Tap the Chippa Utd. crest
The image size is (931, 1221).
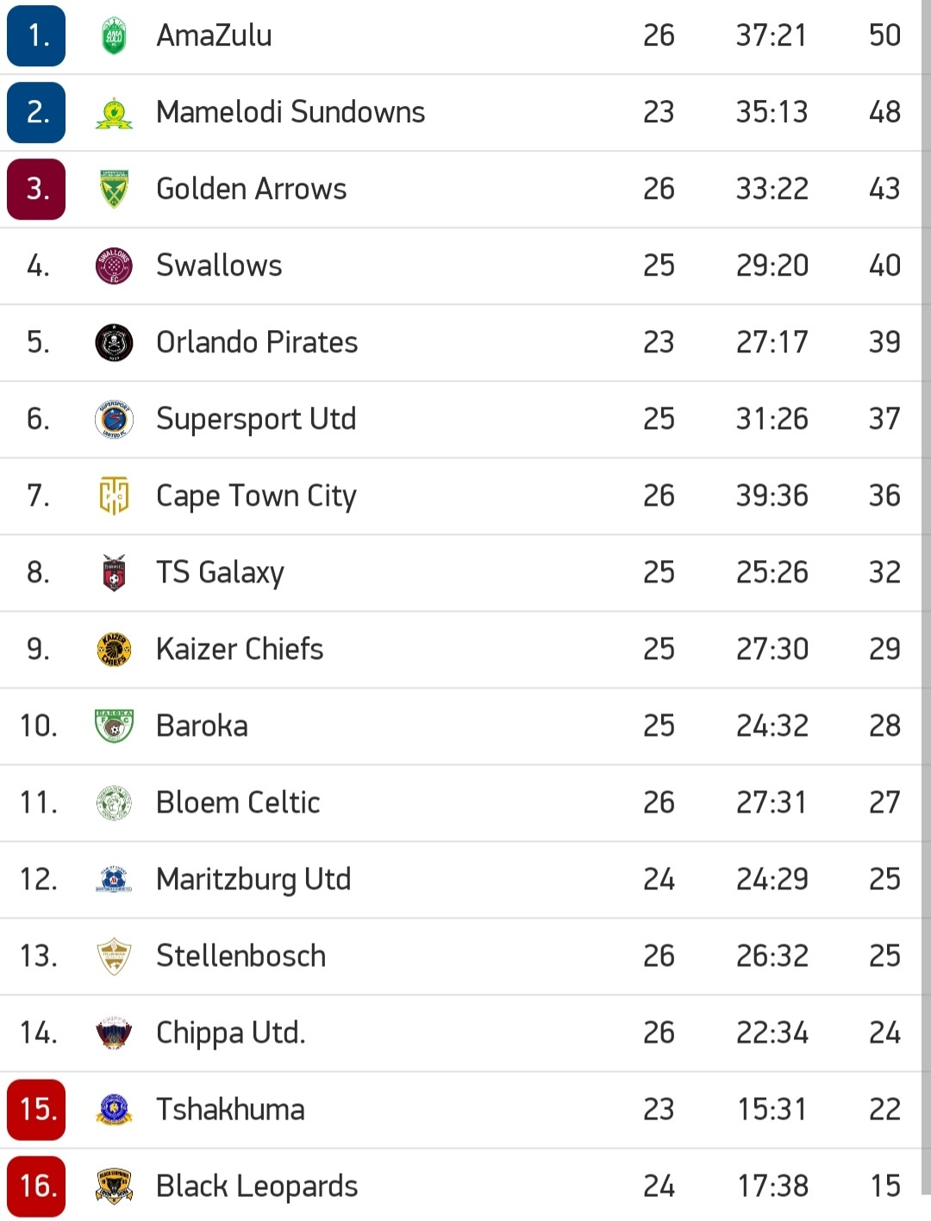tap(114, 1033)
